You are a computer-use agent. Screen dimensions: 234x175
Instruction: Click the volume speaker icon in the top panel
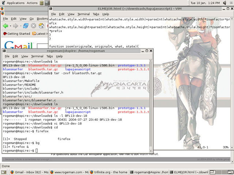coord(224,3)
